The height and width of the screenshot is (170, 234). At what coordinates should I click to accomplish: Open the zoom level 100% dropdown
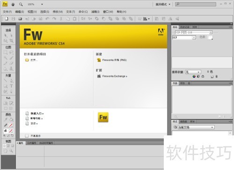pos(42,4)
